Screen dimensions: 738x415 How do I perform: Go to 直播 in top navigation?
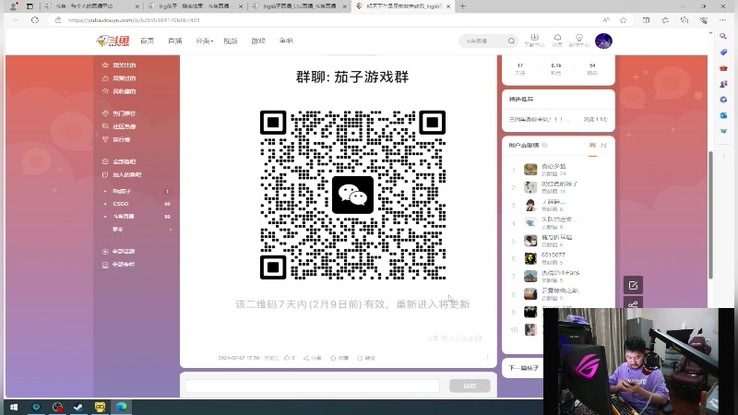click(x=175, y=41)
